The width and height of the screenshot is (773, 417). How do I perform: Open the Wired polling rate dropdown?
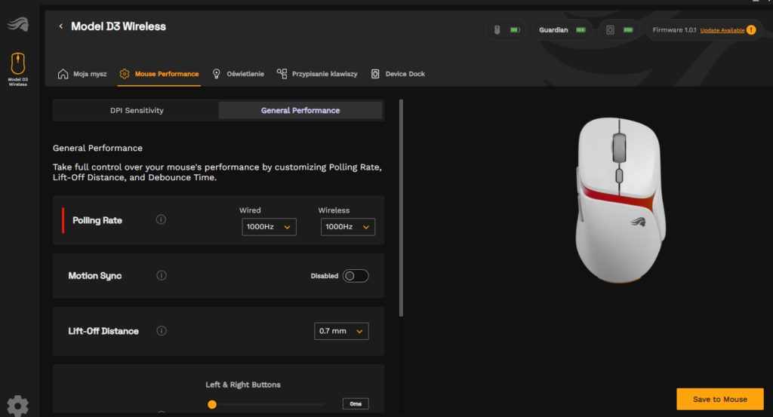[269, 227]
